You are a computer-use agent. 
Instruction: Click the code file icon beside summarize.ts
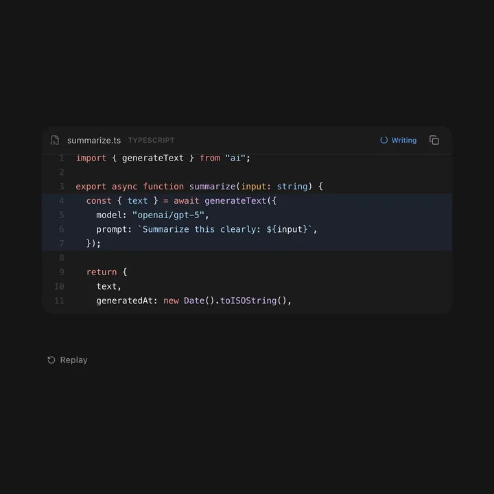coord(55,140)
